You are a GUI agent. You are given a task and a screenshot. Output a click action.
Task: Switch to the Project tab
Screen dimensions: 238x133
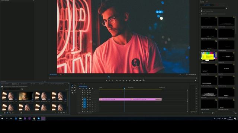coord(5,84)
